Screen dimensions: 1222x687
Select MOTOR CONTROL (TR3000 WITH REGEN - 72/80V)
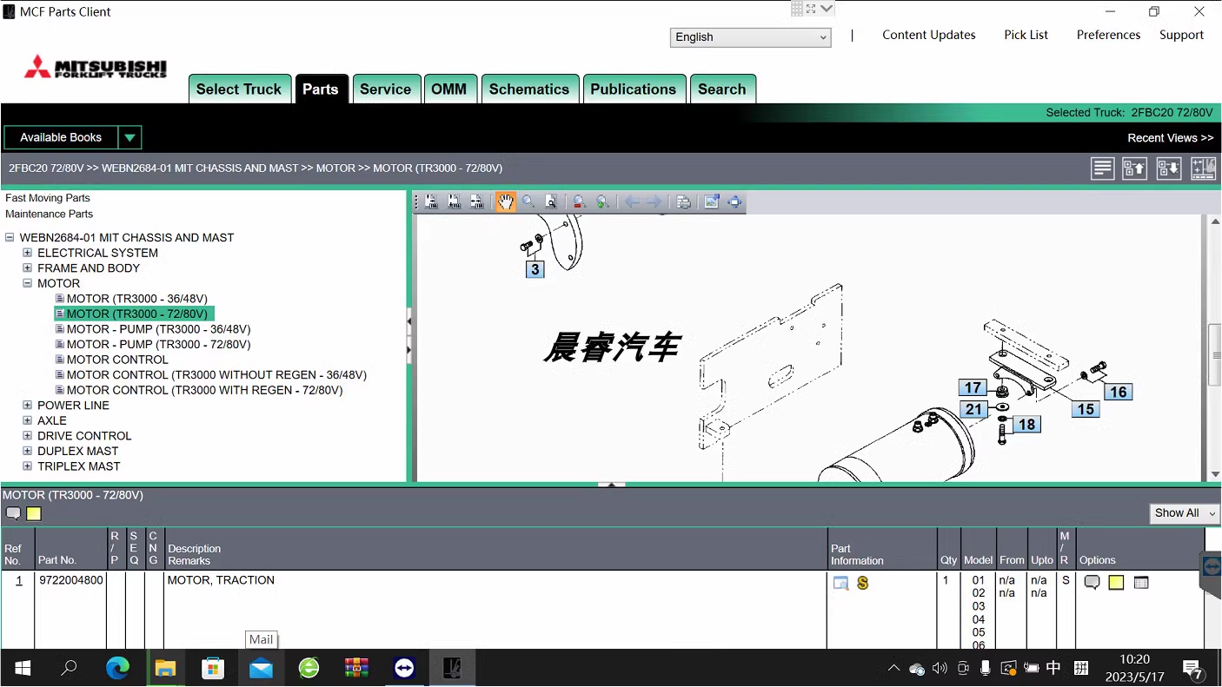[x=205, y=390]
